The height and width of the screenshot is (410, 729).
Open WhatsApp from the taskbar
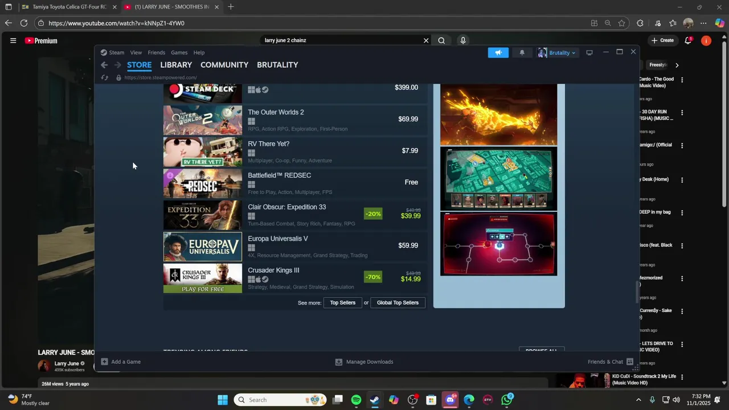coord(506,400)
